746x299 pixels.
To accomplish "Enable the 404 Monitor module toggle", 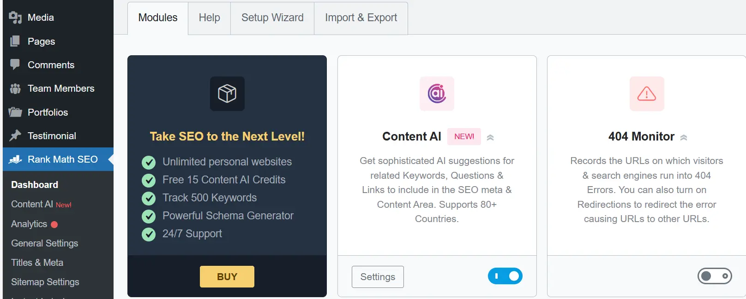I will (714, 276).
